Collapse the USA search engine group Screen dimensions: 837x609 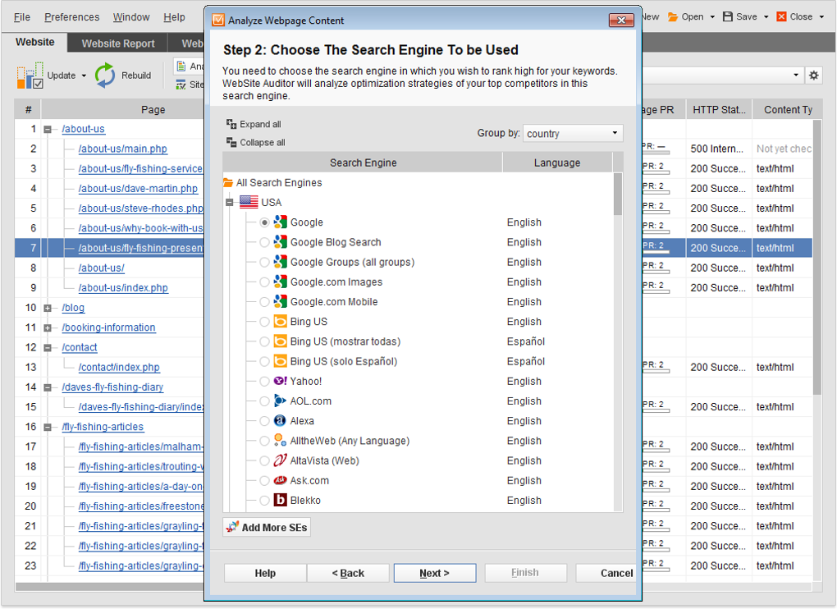pyautogui.click(x=230, y=202)
